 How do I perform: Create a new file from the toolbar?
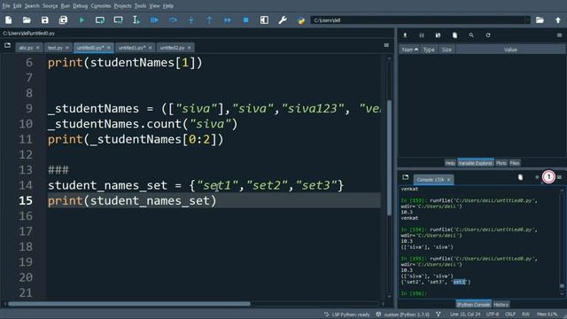pos(8,20)
